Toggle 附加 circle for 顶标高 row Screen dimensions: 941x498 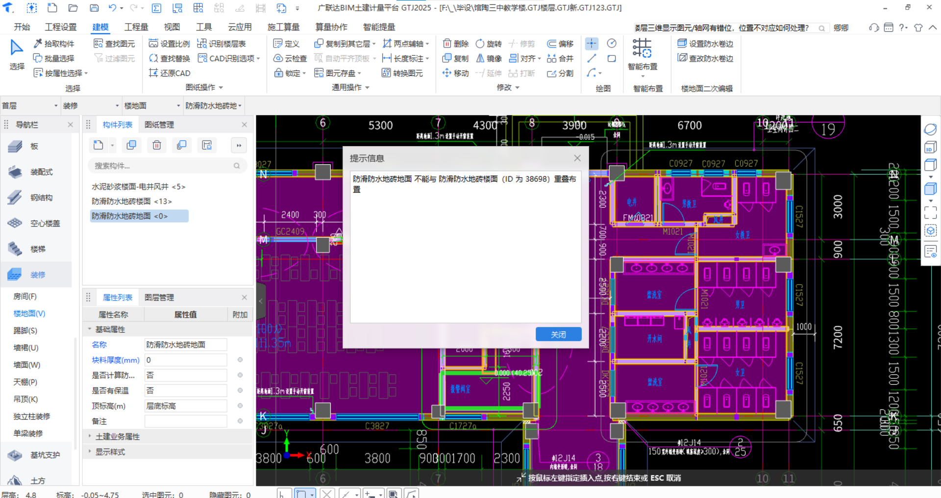point(240,405)
